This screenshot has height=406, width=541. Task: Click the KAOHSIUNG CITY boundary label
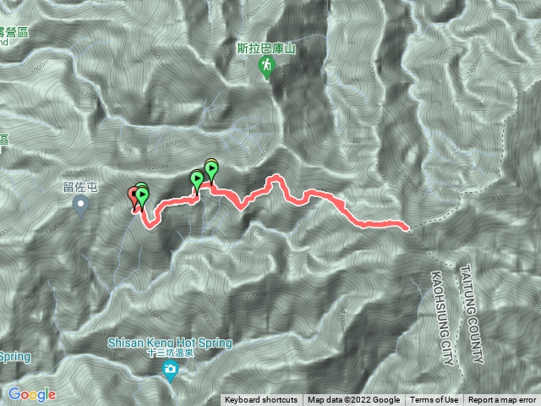442,318
